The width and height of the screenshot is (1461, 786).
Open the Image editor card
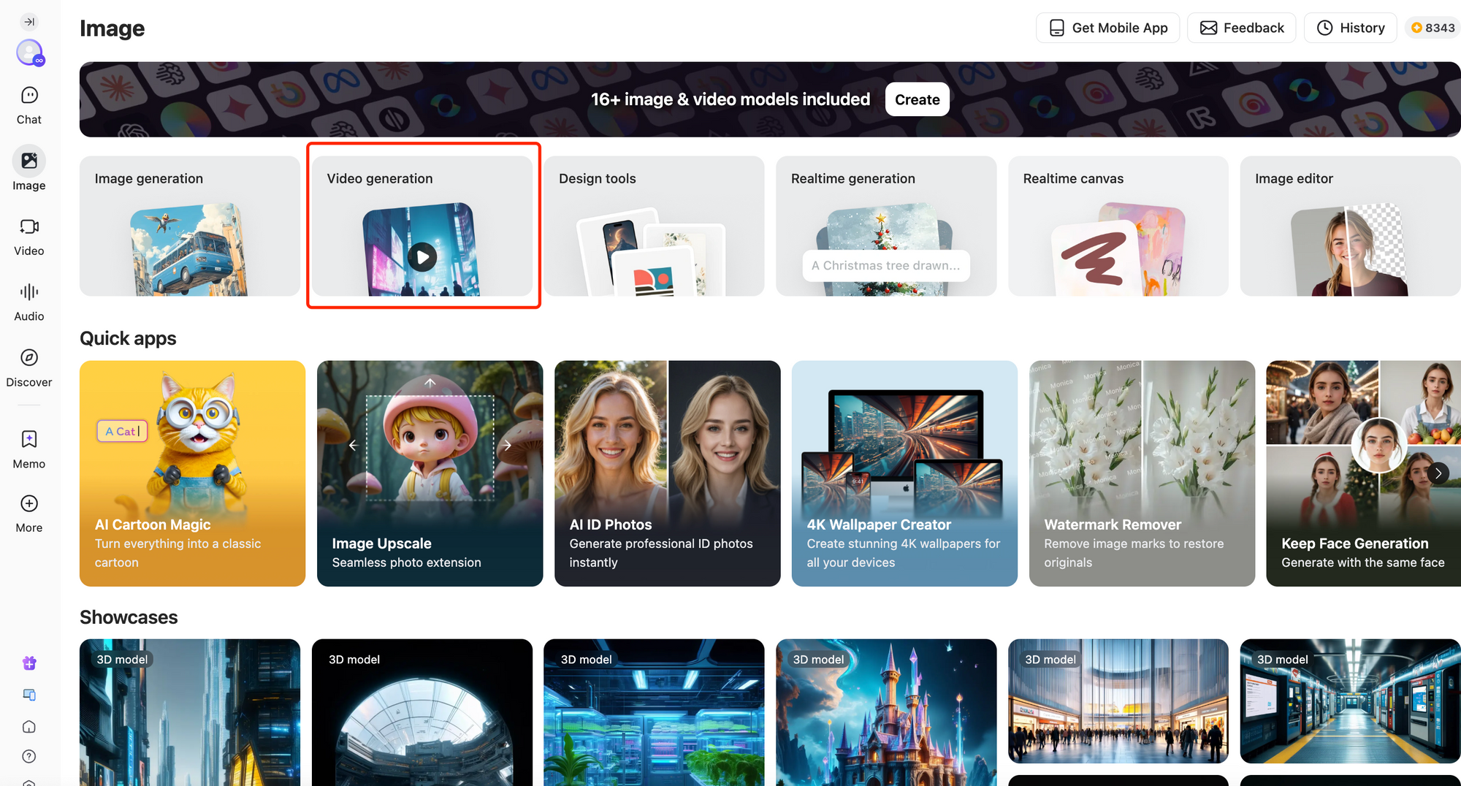tap(1350, 226)
